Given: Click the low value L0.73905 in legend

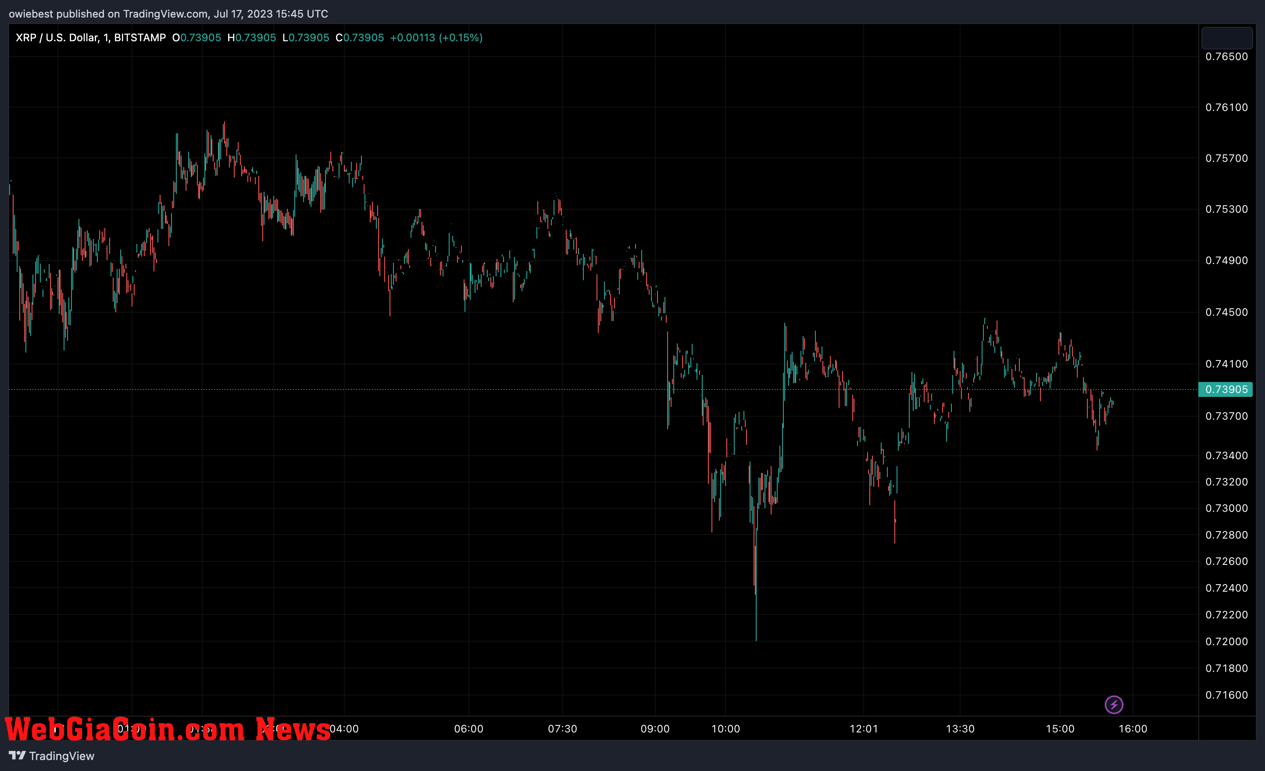Looking at the screenshot, I should (x=306, y=37).
